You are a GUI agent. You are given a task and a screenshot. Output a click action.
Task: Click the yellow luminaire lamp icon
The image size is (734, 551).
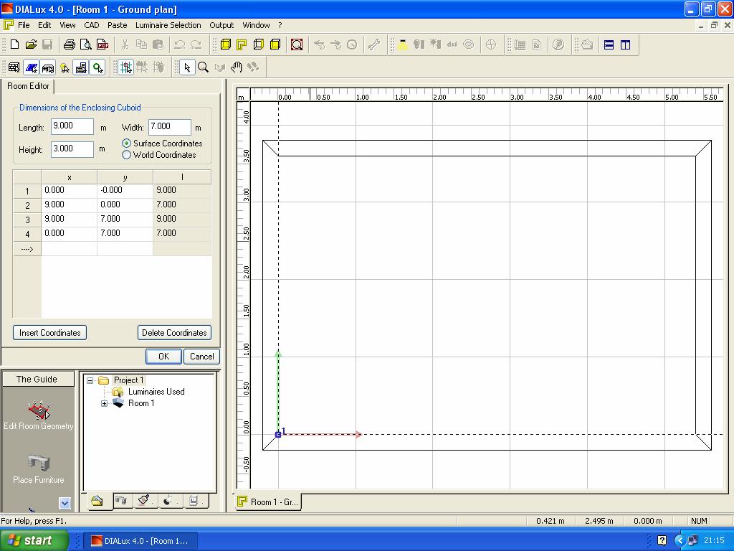[x=403, y=44]
